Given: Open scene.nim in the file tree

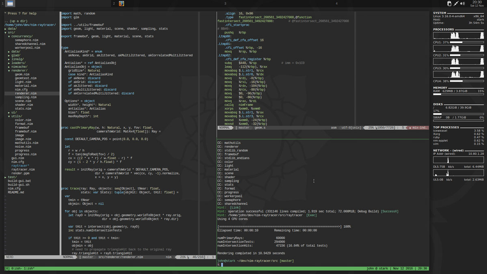Looking at the screenshot, I should point(23,101).
